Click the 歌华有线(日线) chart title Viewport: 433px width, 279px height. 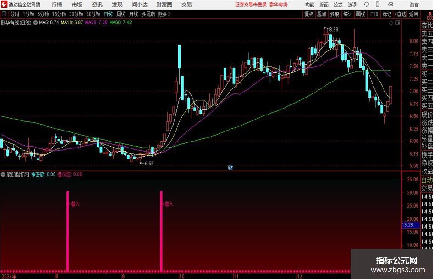coord(16,22)
